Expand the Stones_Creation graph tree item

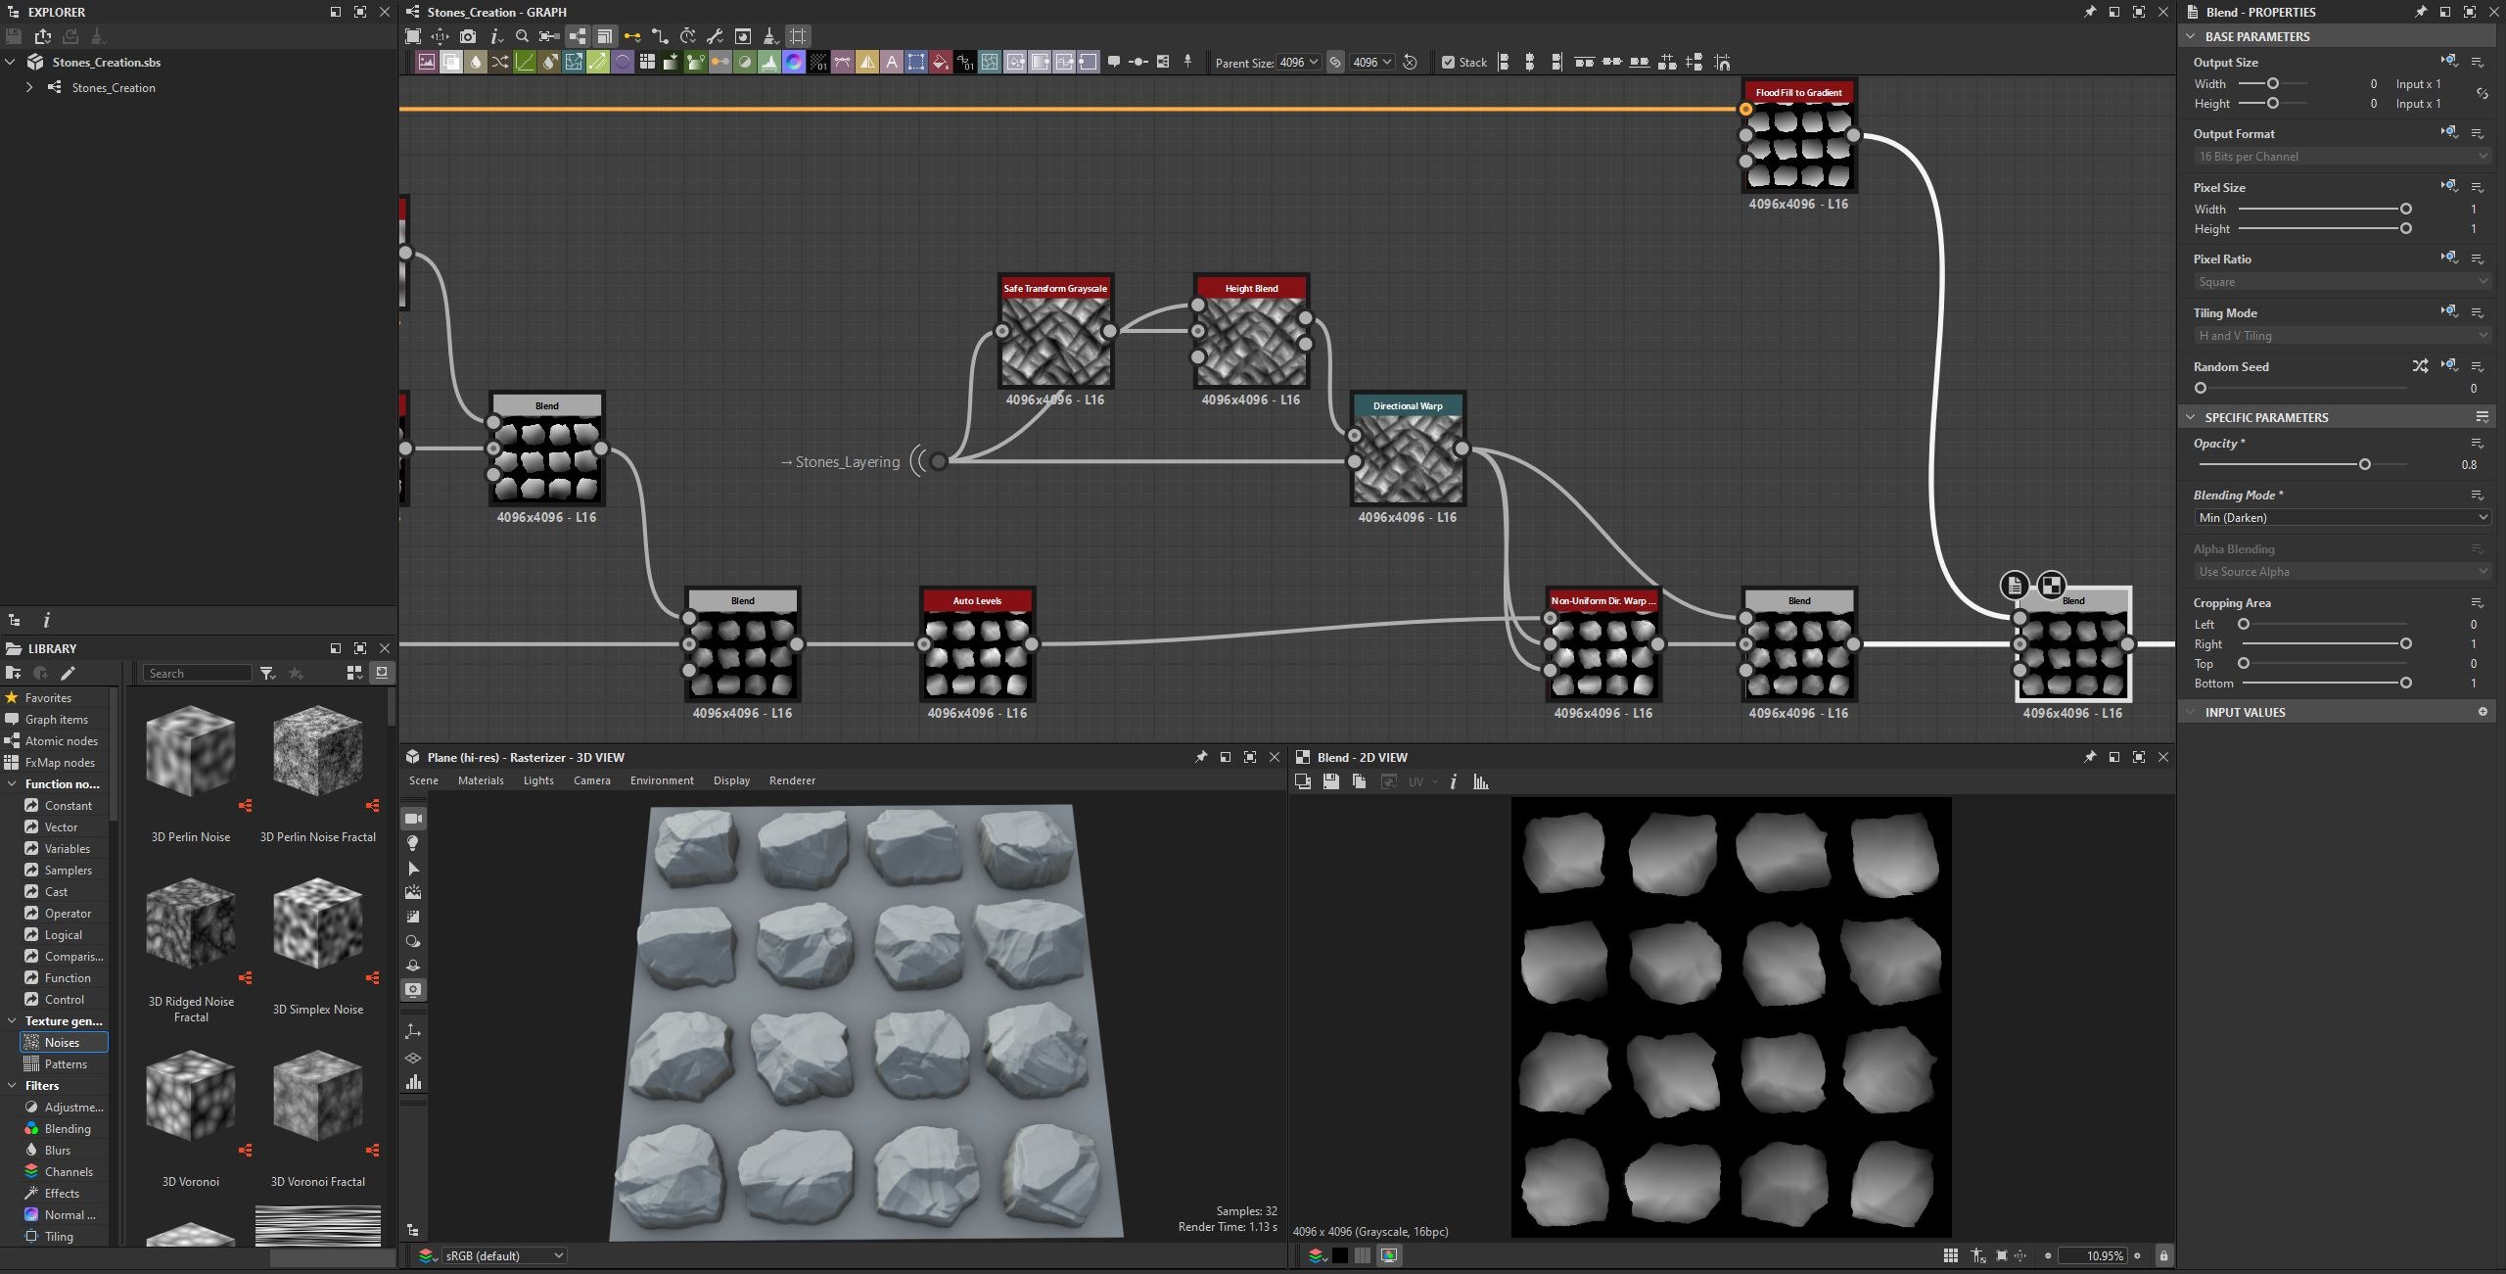[x=29, y=87]
